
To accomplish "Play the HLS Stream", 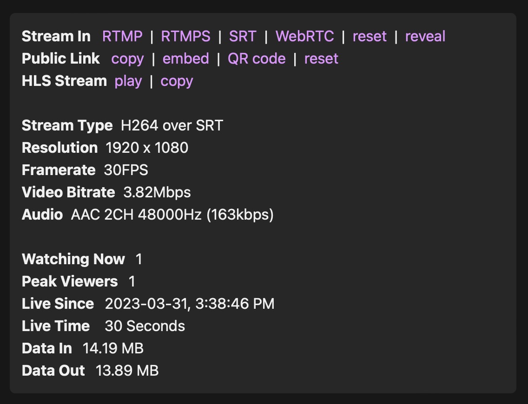I will tap(128, 81).
